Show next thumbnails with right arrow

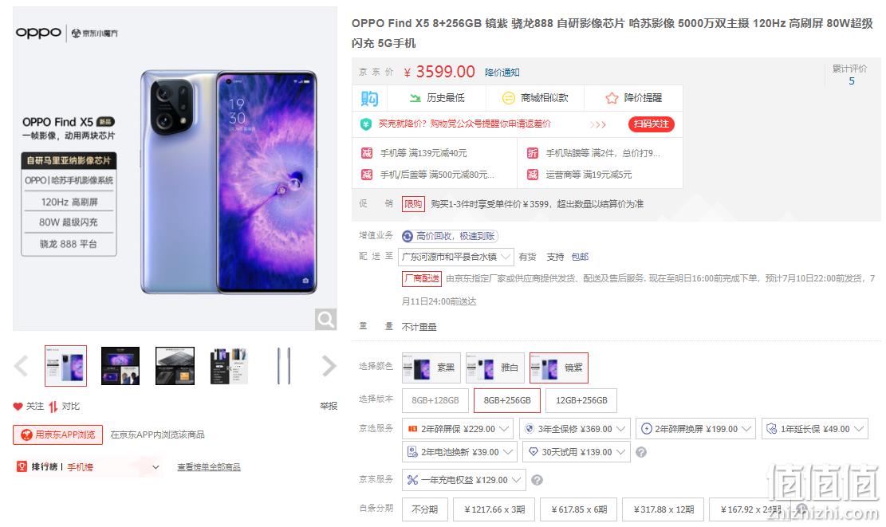(x=329, y=366)
